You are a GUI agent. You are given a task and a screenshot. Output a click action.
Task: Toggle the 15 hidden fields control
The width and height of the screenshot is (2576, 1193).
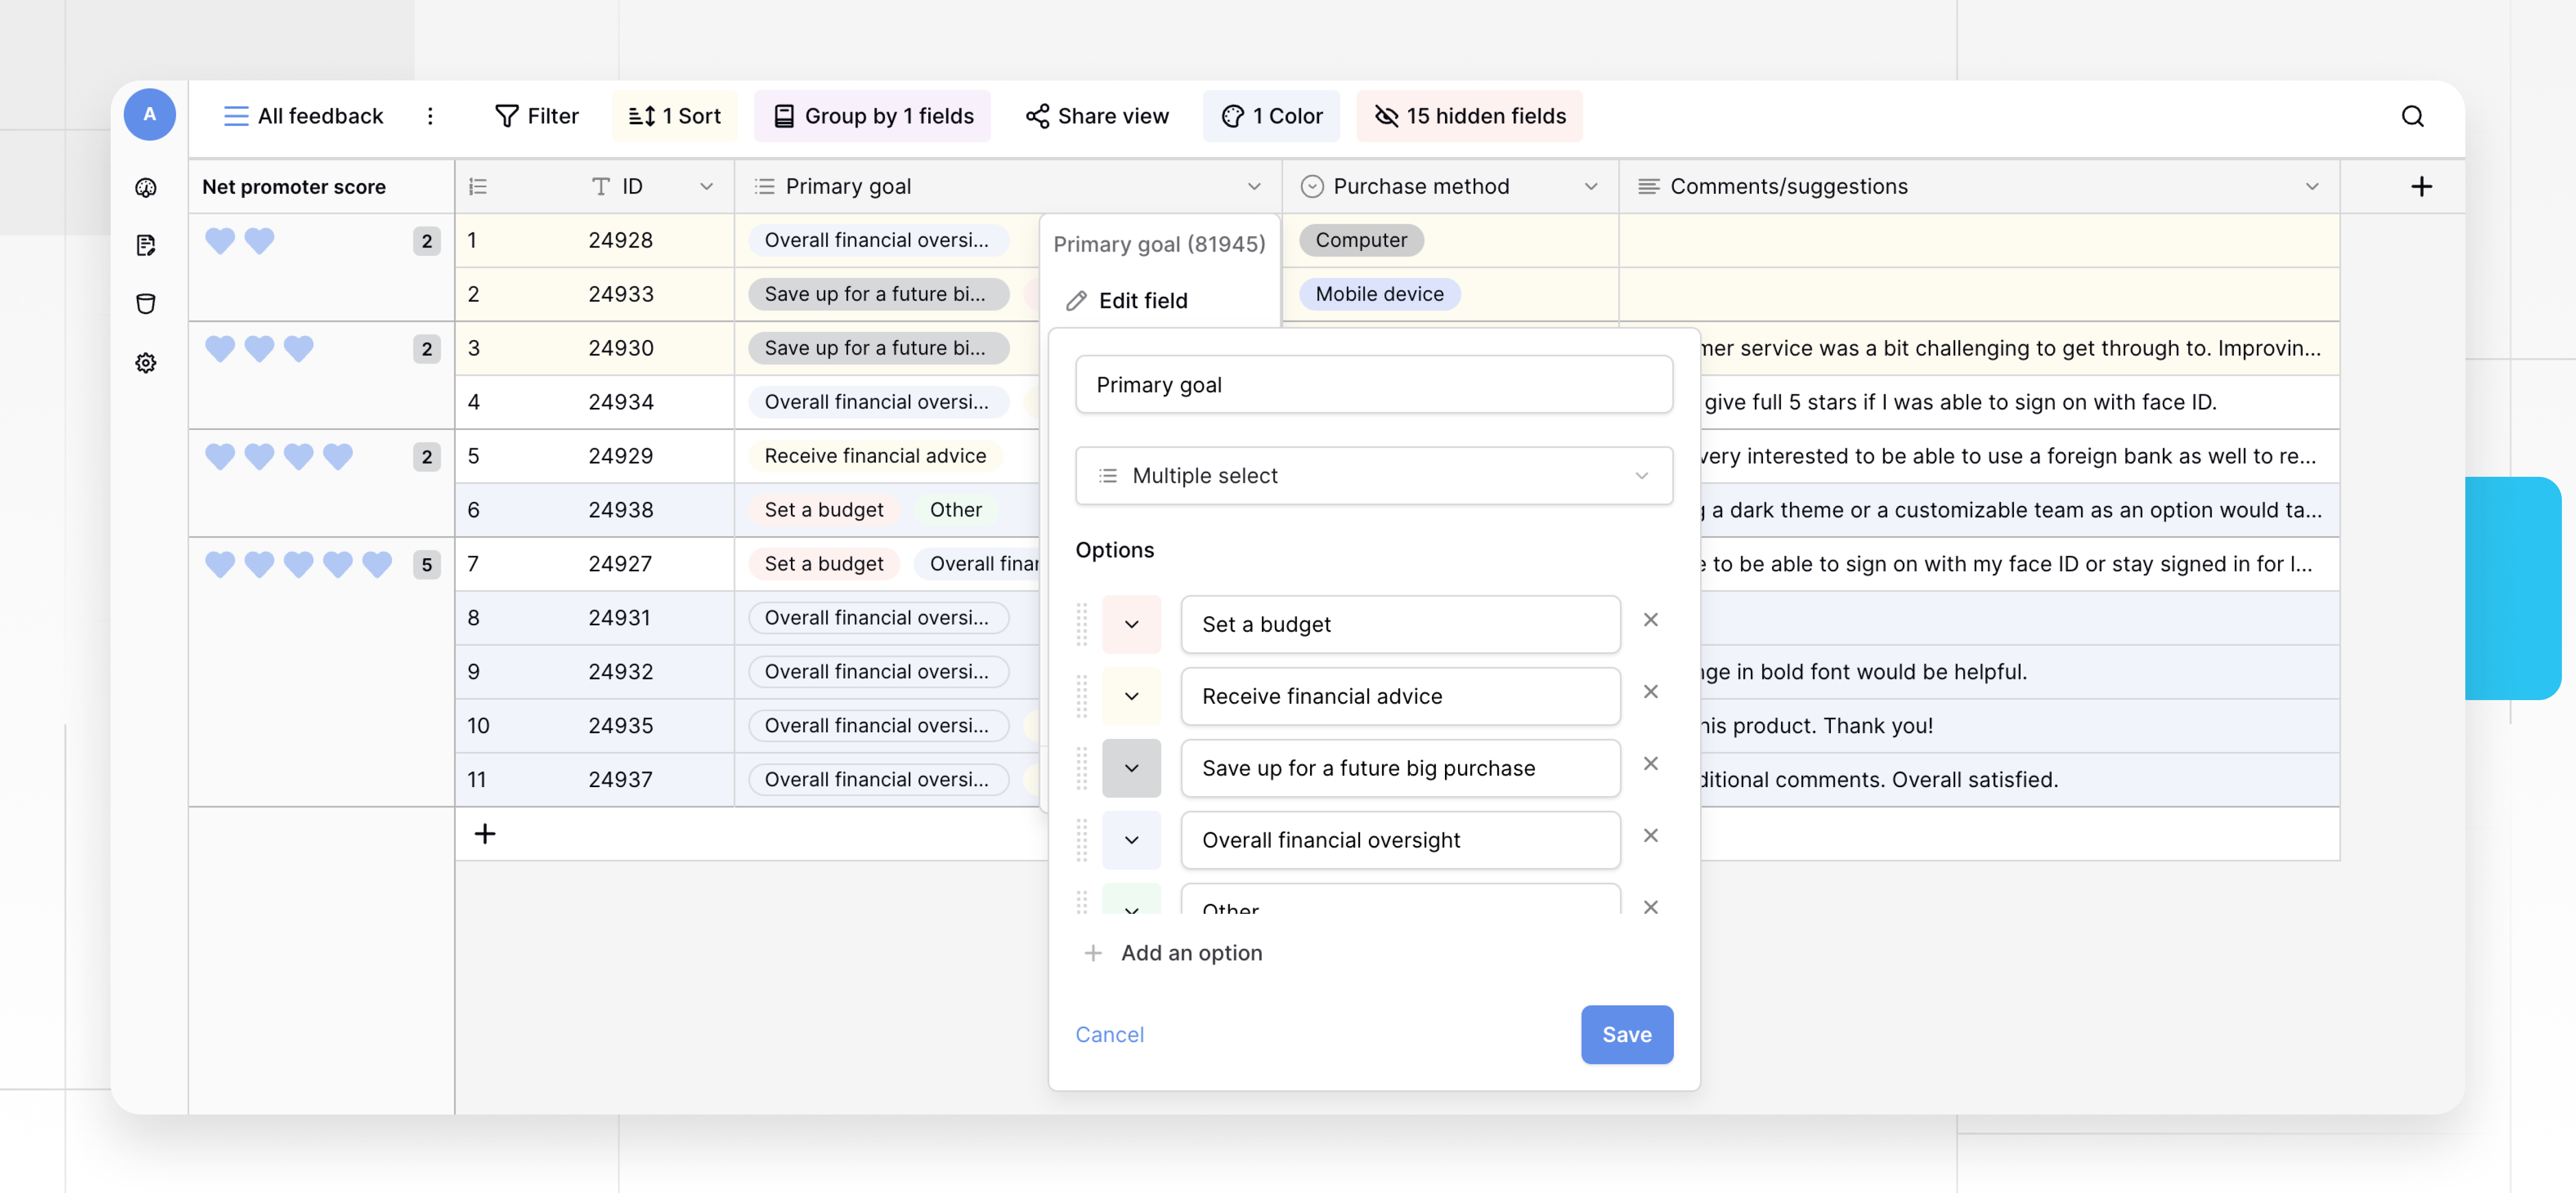pos(1469,116)
